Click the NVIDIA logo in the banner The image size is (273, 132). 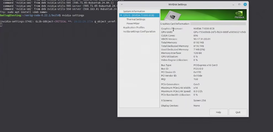(x=240, y=15)
